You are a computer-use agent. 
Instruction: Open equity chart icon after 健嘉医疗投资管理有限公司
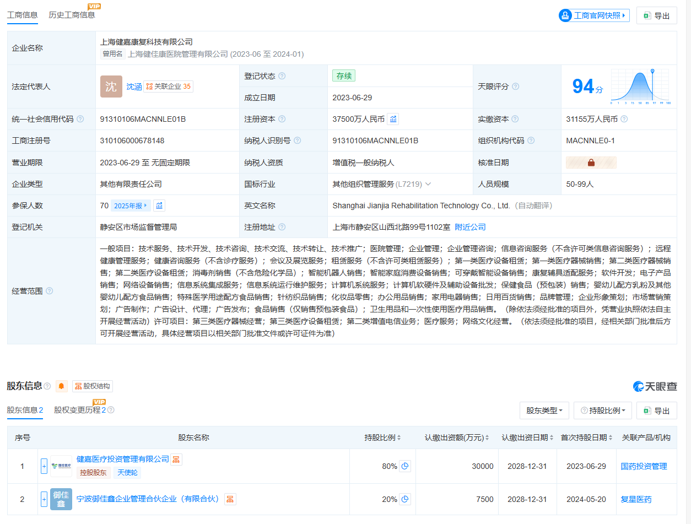176,459
